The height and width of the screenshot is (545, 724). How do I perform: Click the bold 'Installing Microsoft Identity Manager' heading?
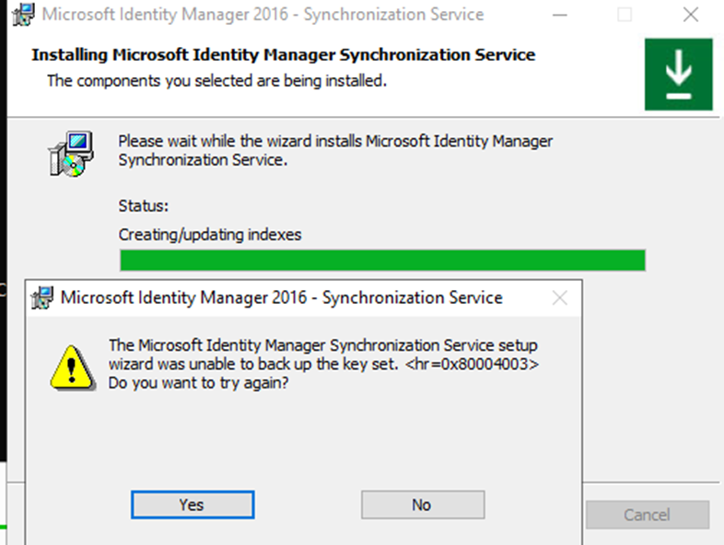283,54
